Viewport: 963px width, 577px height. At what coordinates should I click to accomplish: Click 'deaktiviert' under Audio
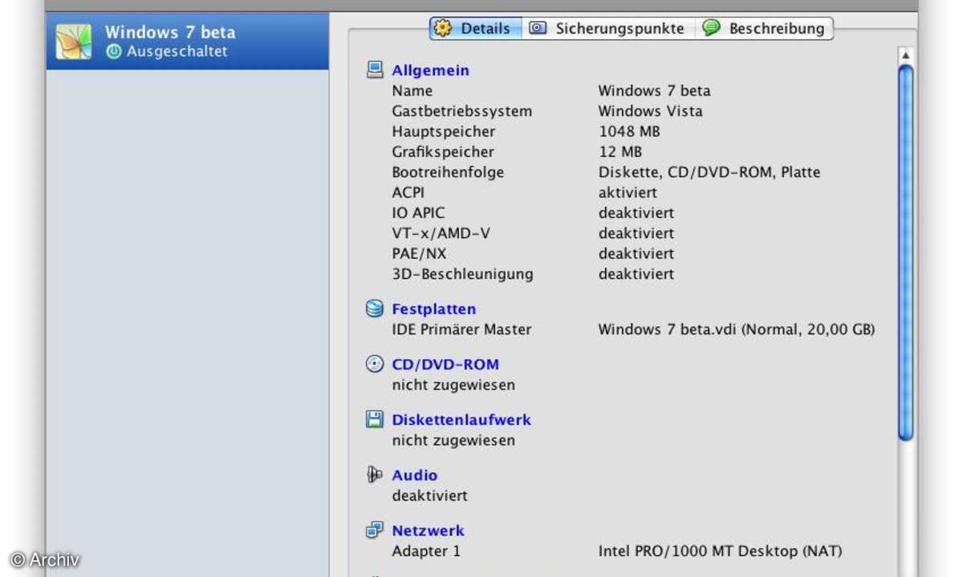[x=429, y=496]
